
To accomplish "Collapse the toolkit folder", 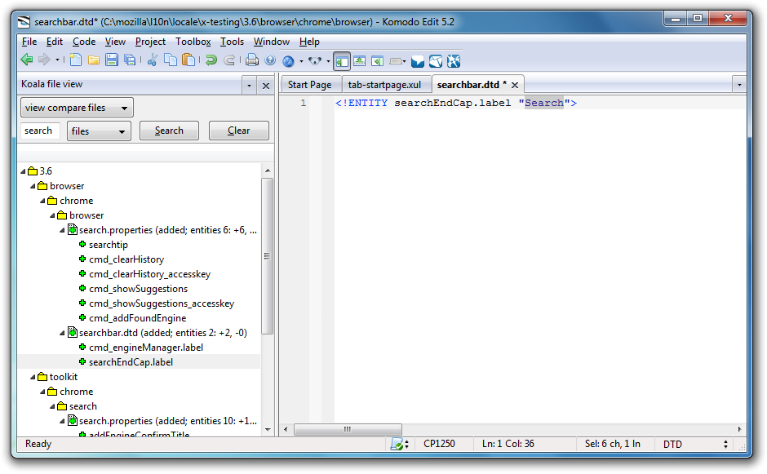I will pos(33,377).
